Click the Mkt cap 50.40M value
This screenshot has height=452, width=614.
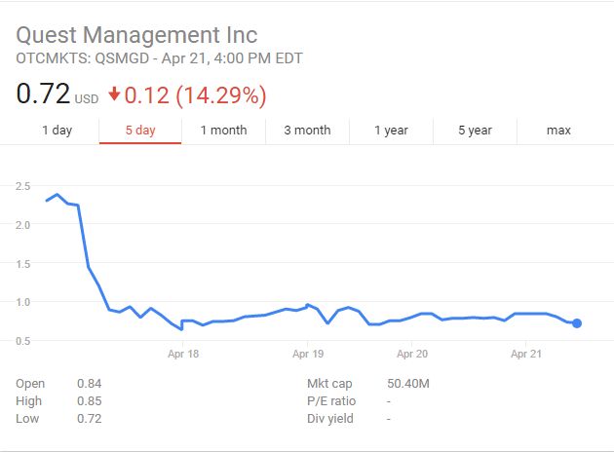point(407,384)
